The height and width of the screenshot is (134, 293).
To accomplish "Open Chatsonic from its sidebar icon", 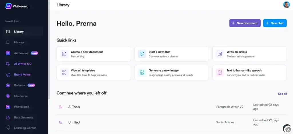I will (8, 96).
